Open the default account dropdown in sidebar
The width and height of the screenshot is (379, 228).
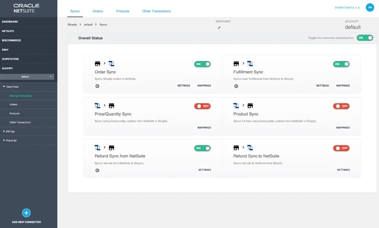[x=27, y=77]
